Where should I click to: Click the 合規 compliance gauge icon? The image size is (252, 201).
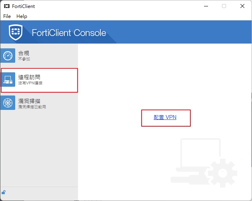[8, 56]
